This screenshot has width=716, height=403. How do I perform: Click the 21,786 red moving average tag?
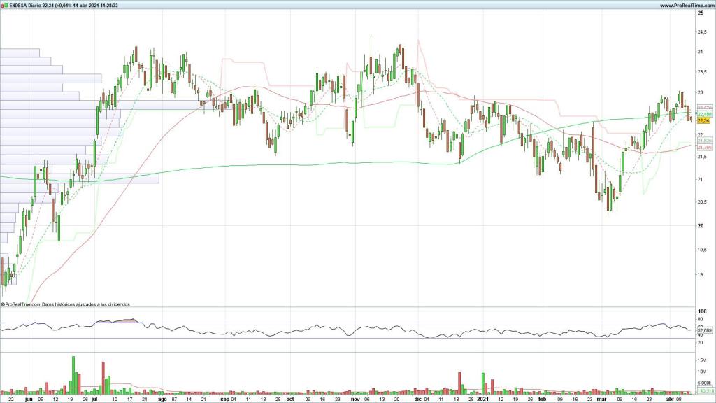tap(704, 148)
